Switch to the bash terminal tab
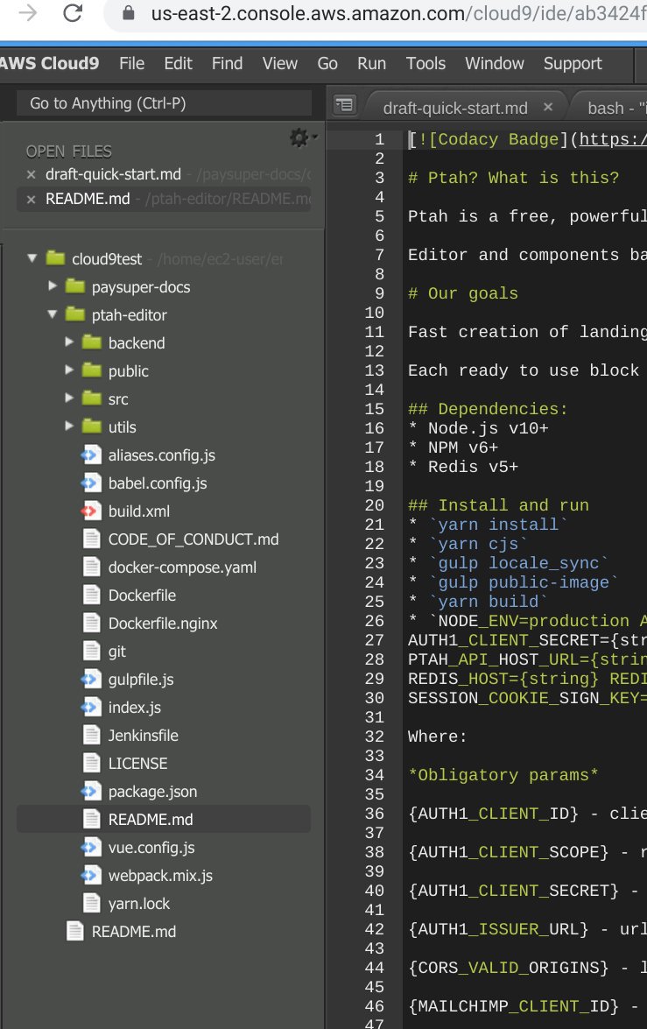647x1029 pixels. point(616,108)
